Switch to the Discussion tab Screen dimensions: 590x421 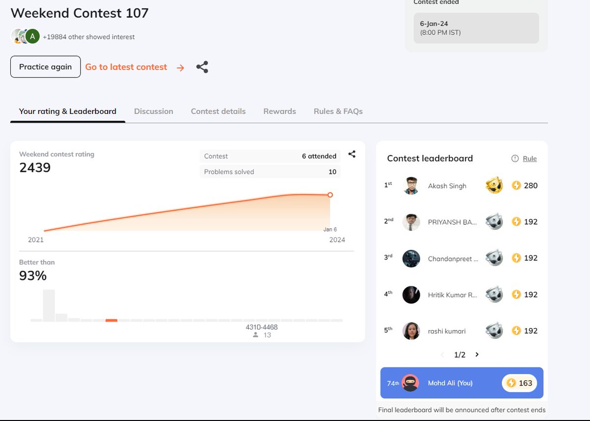(x=153, y=111)
